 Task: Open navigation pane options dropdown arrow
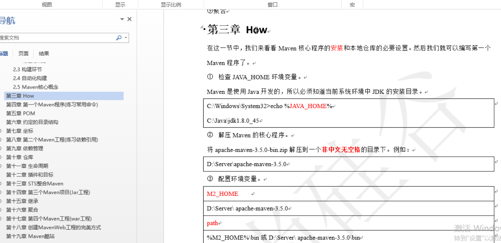point(122,19)
